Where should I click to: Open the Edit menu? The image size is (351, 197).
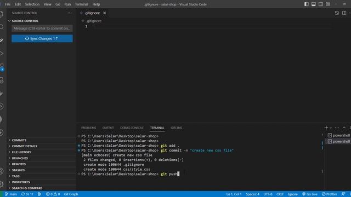tap(18, 4)
